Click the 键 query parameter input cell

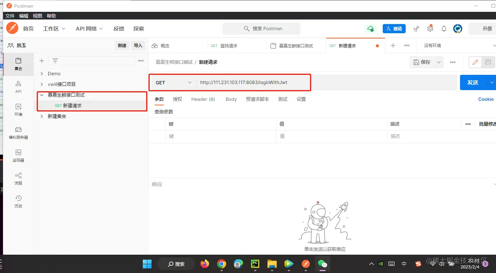click(x=220, y=136)
